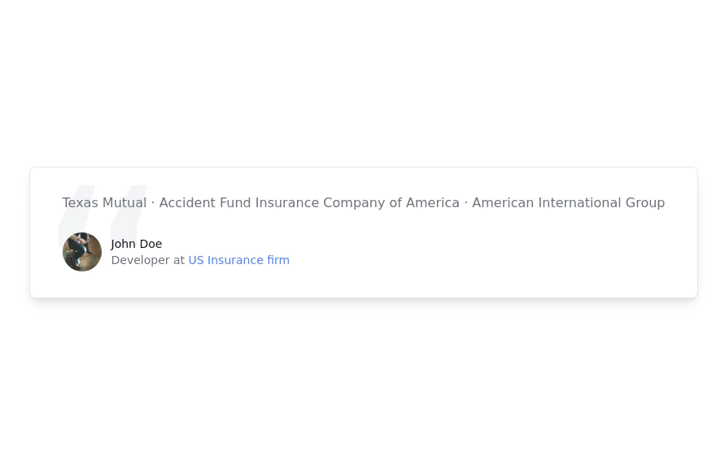
Task: Click the word "Mutual" in the quote
Action: pos(124,202)
